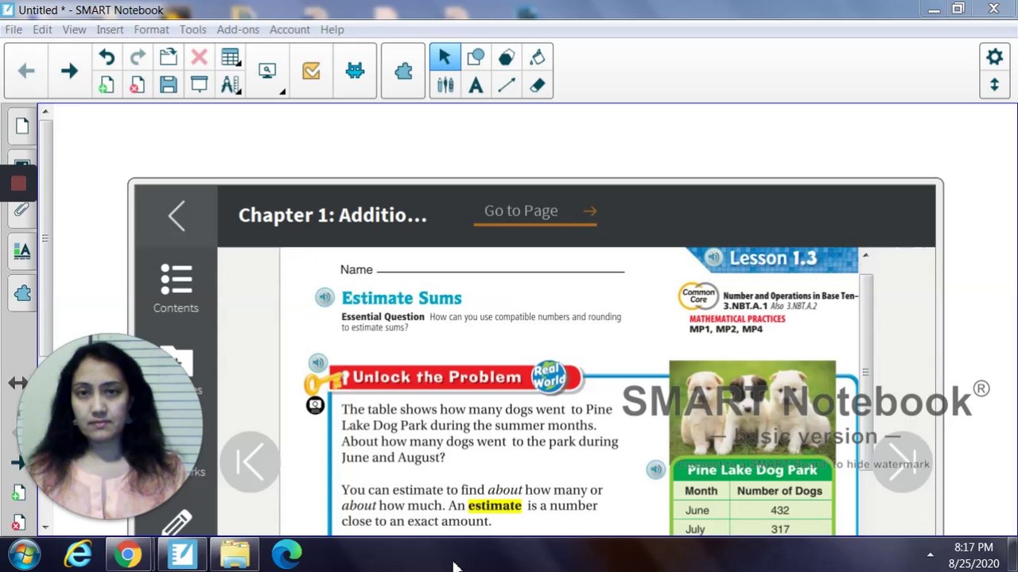Viewport: 1018px width, 572px height.
Task: Open the screen capture display options
Action: tap(268, 71)
